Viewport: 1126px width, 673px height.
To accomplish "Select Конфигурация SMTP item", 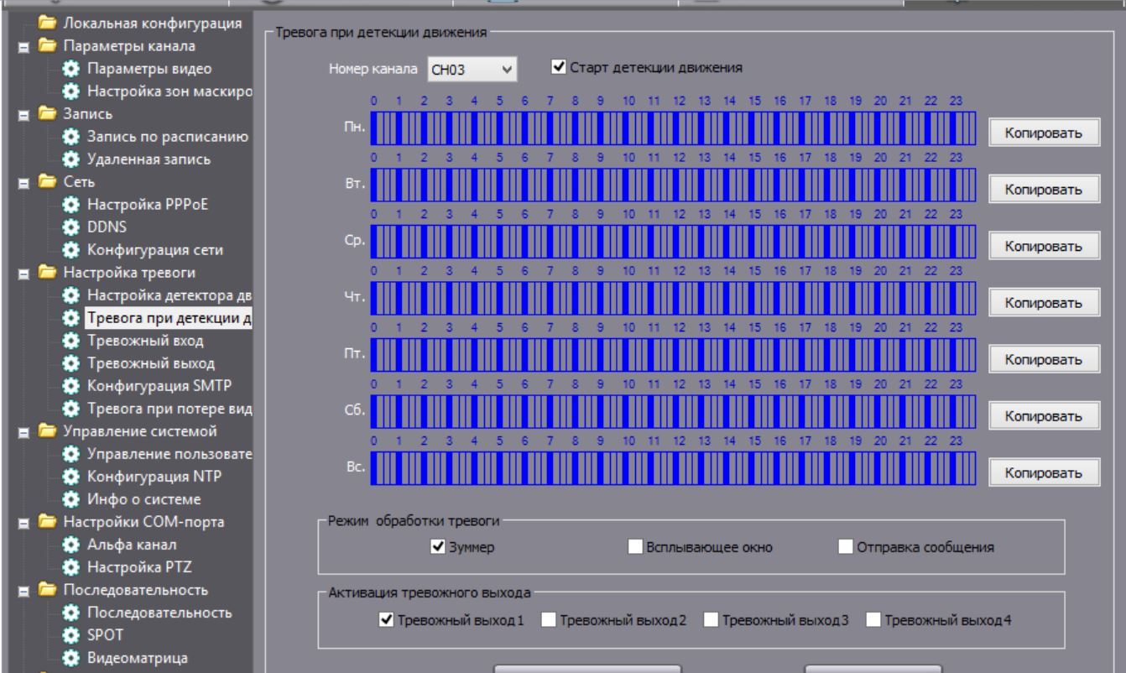I will [159, 386].
